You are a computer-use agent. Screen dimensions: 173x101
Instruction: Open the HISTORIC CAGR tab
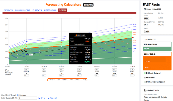[50, 10]
